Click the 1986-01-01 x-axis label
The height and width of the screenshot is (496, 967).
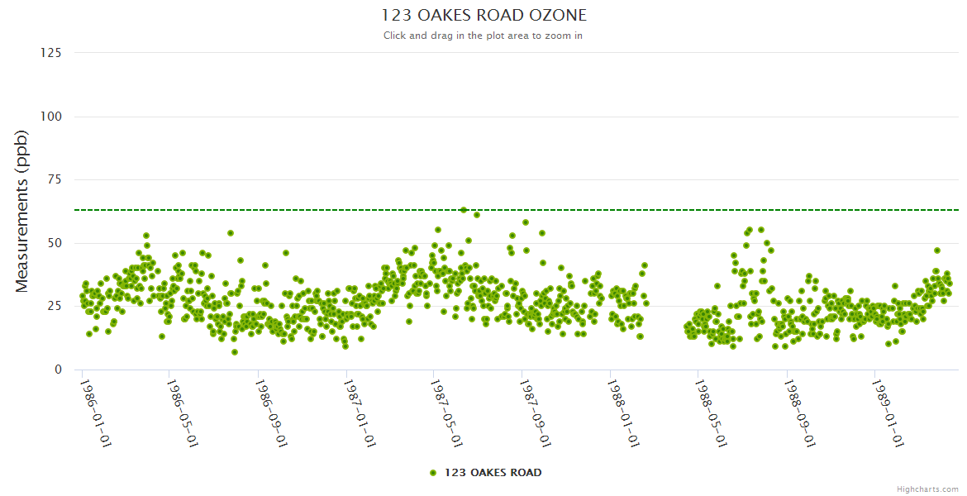click(95, 413)
